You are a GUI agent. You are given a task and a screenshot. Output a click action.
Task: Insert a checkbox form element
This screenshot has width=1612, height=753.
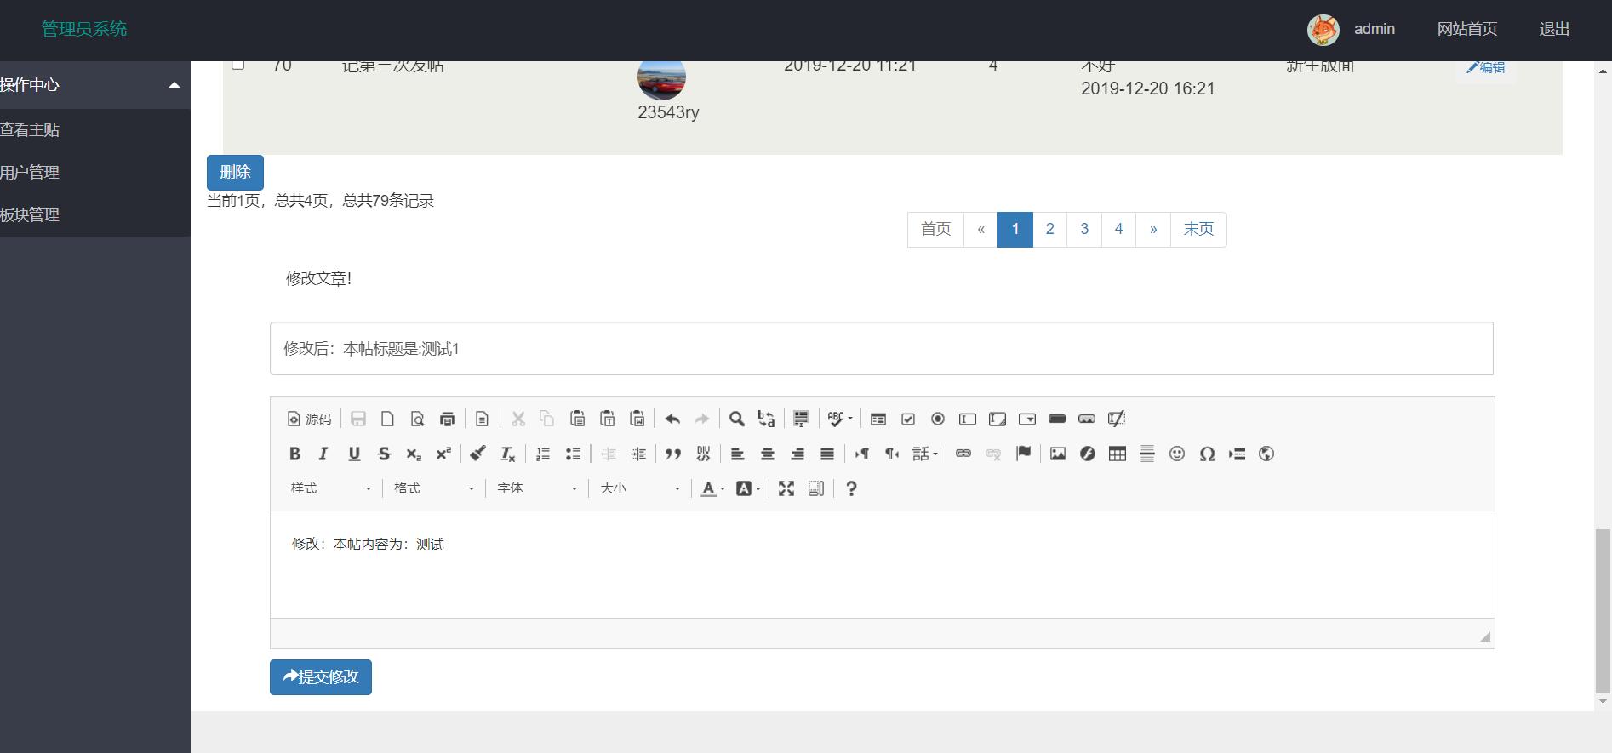point(908,419)
